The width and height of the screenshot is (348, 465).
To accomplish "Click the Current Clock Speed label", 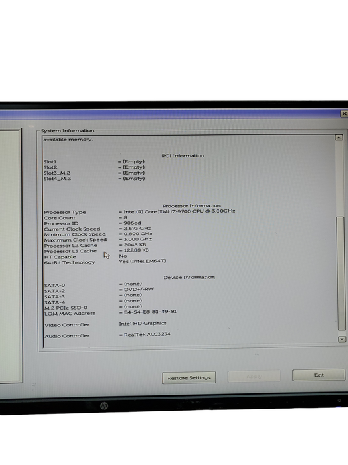I will click(72, 229).
